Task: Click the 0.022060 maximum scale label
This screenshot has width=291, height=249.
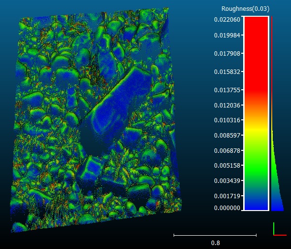Action: [227, 20]
